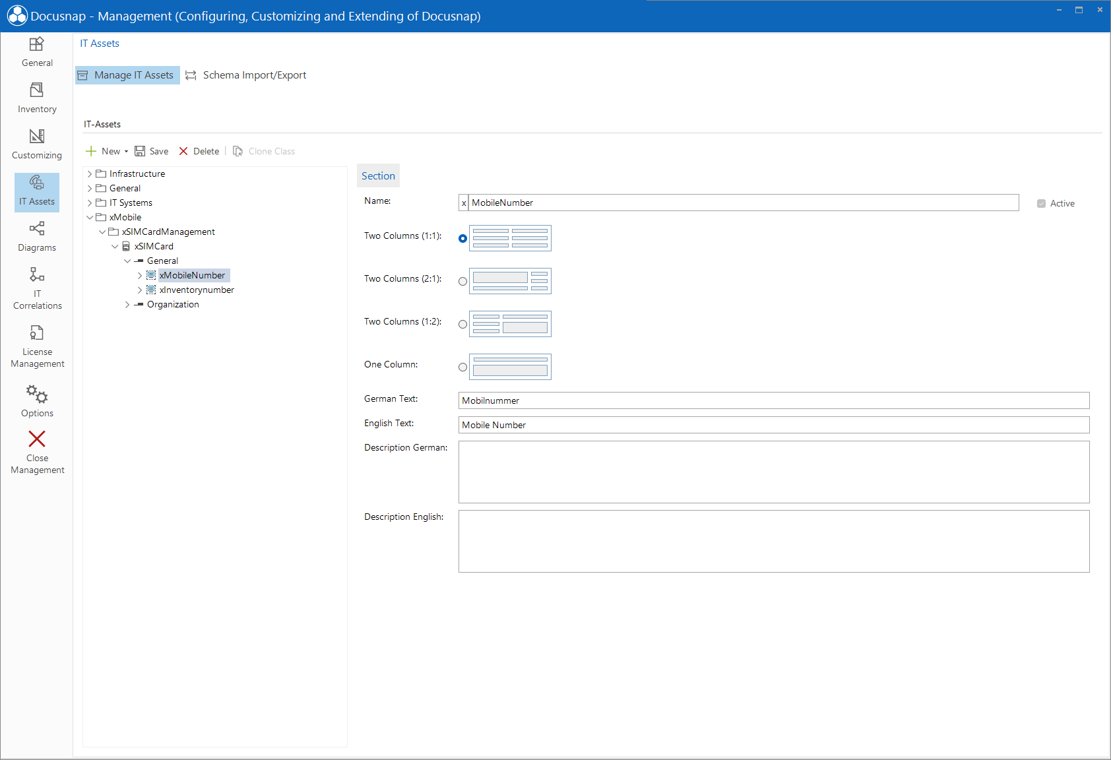This screenshot has width=1111, height=760.
Task: Switch to Schema Import/Export tab
Action: [x=246, y=75]
